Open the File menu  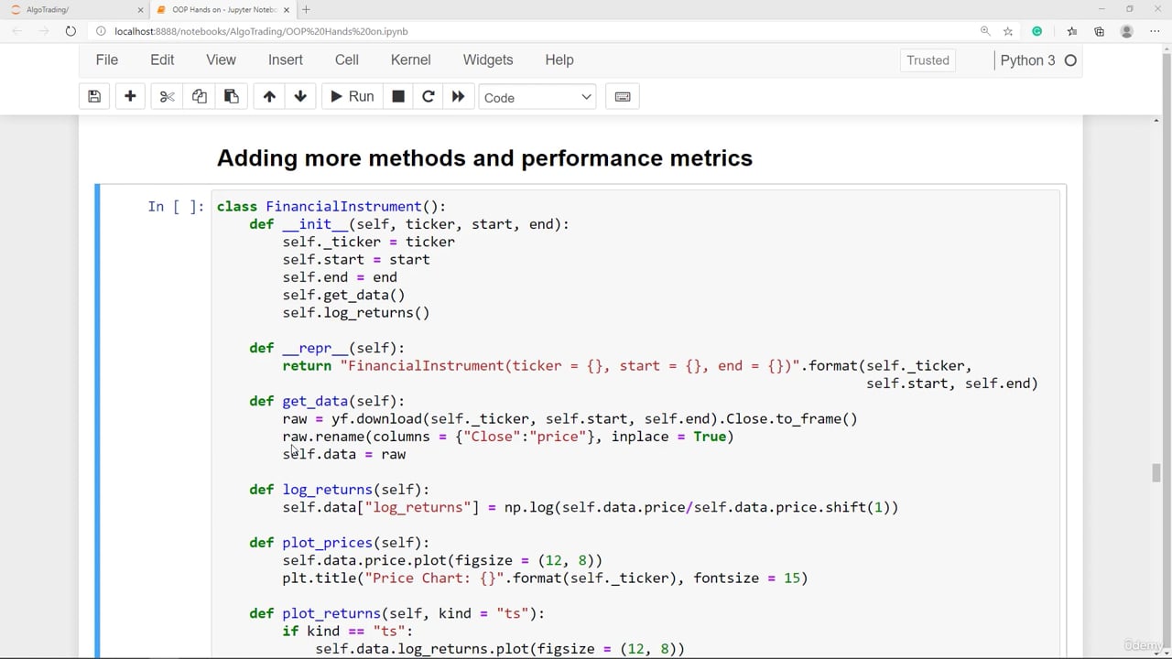(x=107, y=59)
